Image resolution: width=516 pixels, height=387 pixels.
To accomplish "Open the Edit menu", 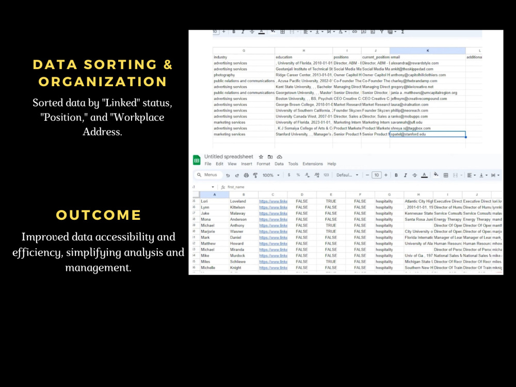I will point(219,164).
